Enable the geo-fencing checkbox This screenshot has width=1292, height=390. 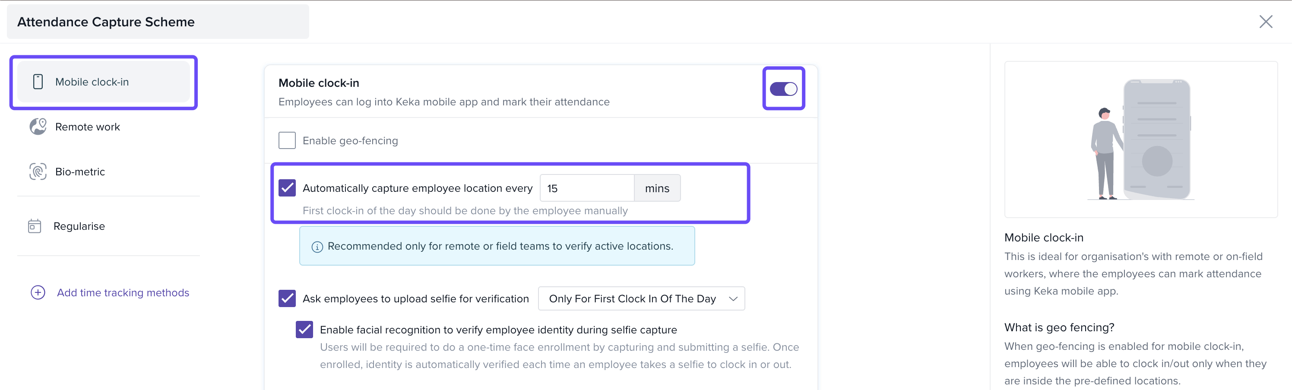[287, 140]
